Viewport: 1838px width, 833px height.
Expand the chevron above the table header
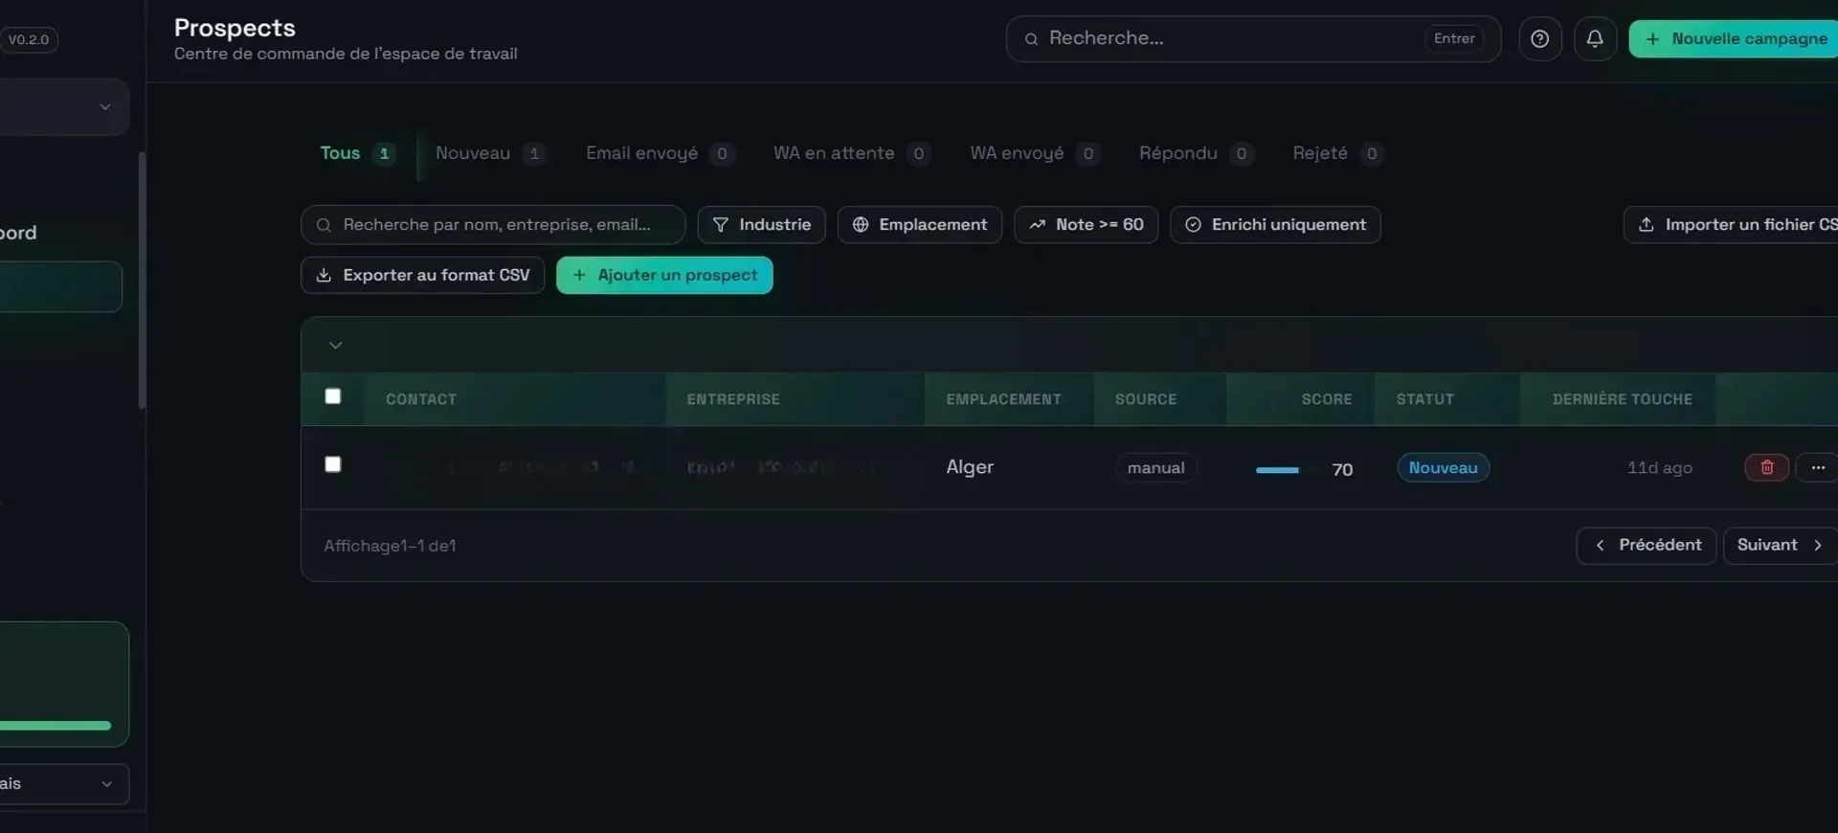pyautogui.click(x=335, y=345)
